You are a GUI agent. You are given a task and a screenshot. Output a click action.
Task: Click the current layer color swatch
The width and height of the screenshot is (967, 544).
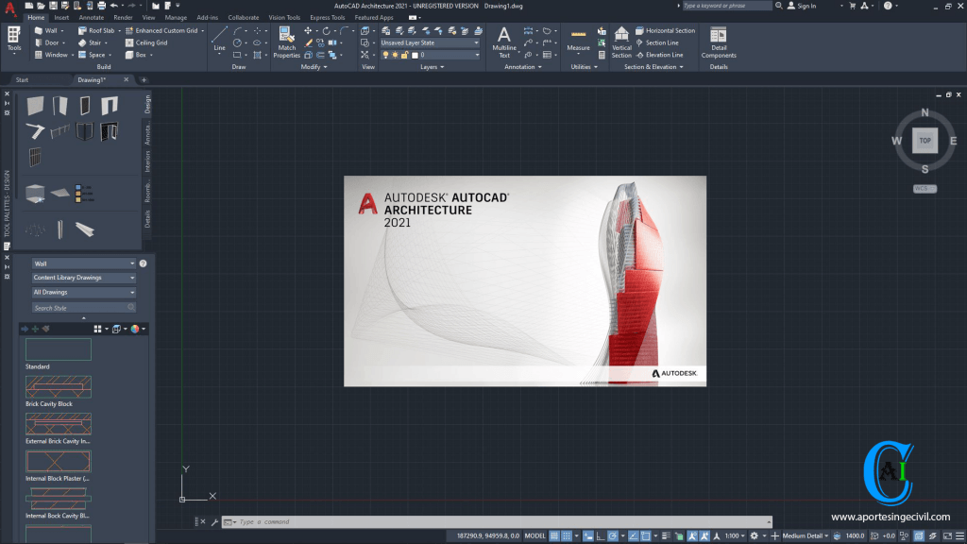pyautogui.click(x=415, y=55)
